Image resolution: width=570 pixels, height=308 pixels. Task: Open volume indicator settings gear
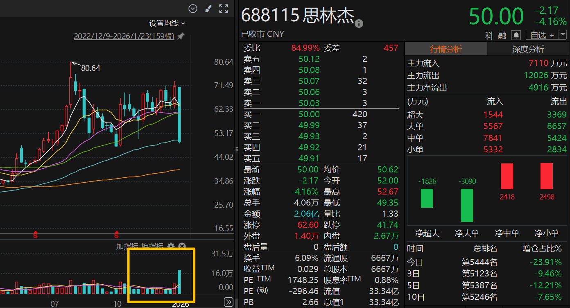(171, 246)
